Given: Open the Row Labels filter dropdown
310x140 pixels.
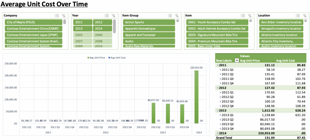Looking at the screenshot, I should 237,61.
